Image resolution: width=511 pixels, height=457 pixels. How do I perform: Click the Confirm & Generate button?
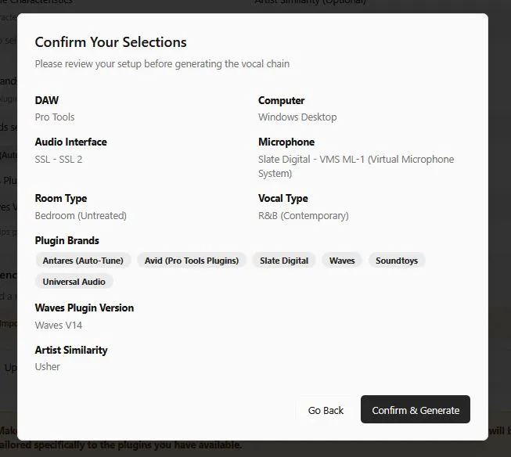(416, 409)
